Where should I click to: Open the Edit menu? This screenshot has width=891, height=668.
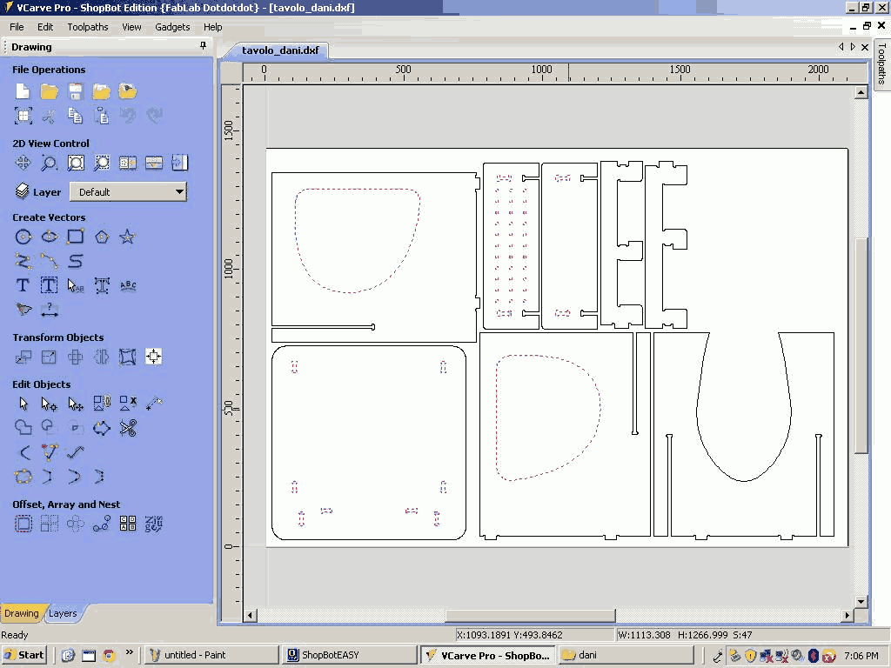point(45,27)
